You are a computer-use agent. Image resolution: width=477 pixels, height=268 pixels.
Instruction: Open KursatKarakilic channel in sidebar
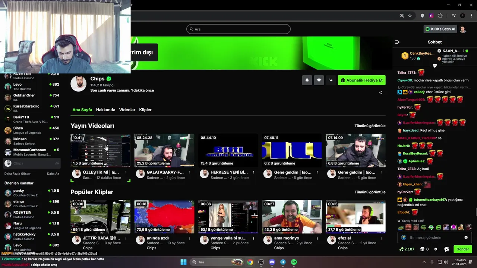[32, 108]
